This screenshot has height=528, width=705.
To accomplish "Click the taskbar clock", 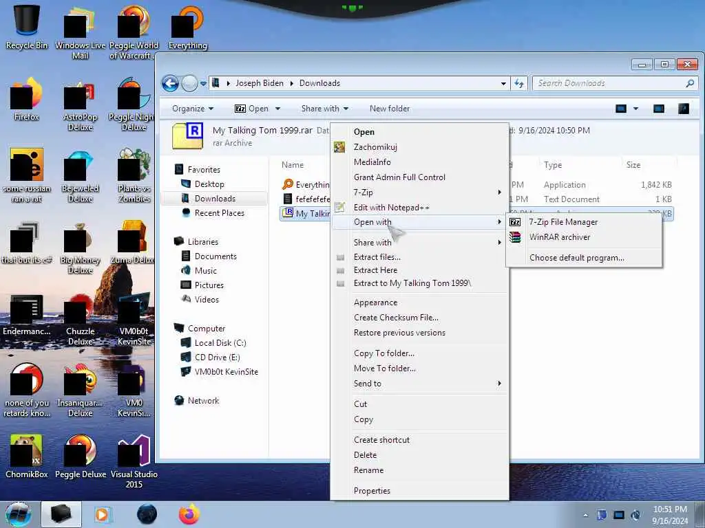I will pos(670,515).
